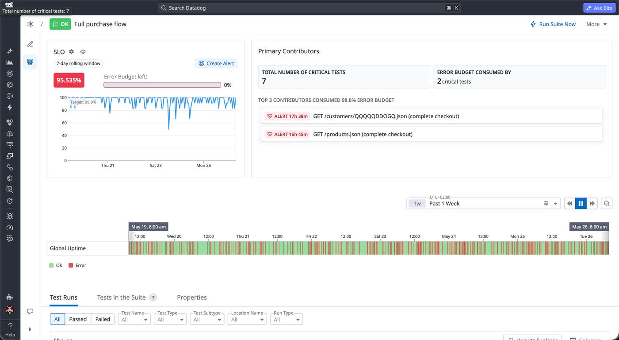
Task: Switch to Tests in the Suite tab
Action: 127,297
